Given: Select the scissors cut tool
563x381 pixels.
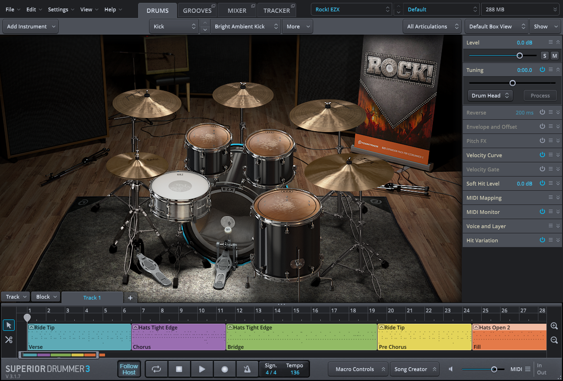Looking at the screenshot, I should [9, 340].
